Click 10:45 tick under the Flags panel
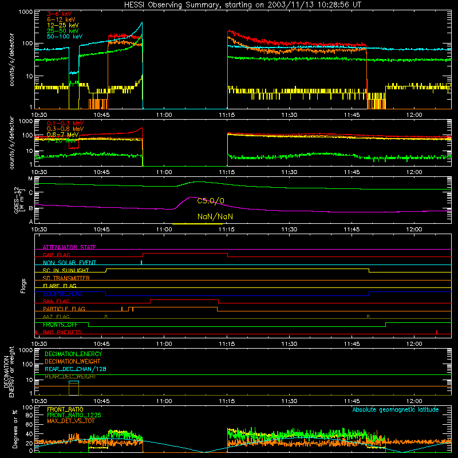 [101, 344]
